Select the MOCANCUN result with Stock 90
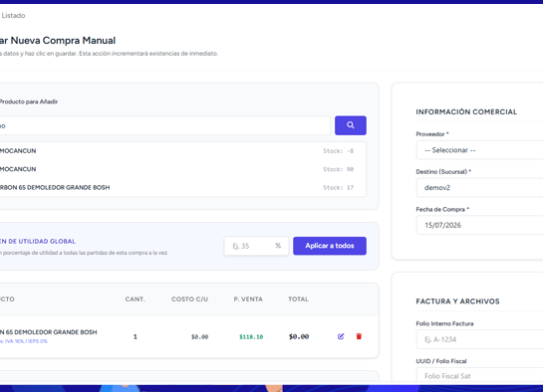The image size is (543, 392). click(x=183, y=169)
